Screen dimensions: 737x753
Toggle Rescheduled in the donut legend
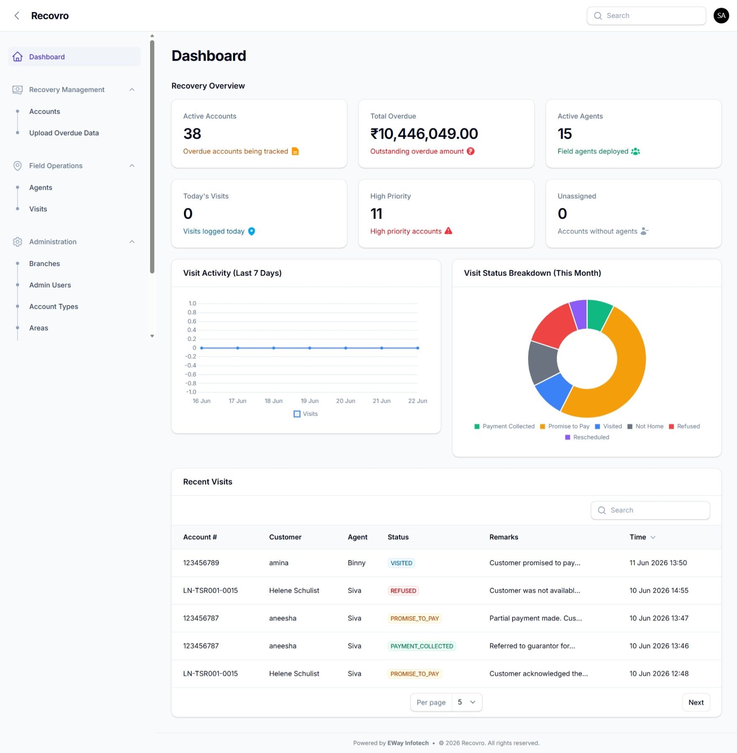(587, 437)
